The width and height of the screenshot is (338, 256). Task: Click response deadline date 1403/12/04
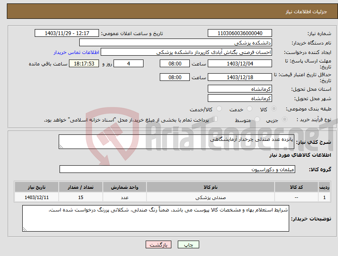tap(240, 63)
